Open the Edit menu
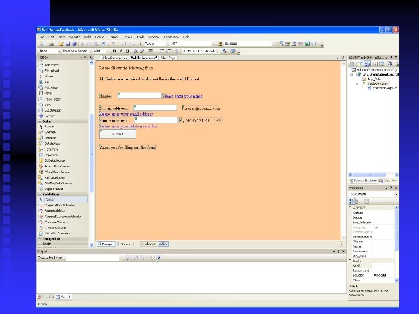Image resolution: width=419 pixels, height=314 pixels. (x=51, y=37)
